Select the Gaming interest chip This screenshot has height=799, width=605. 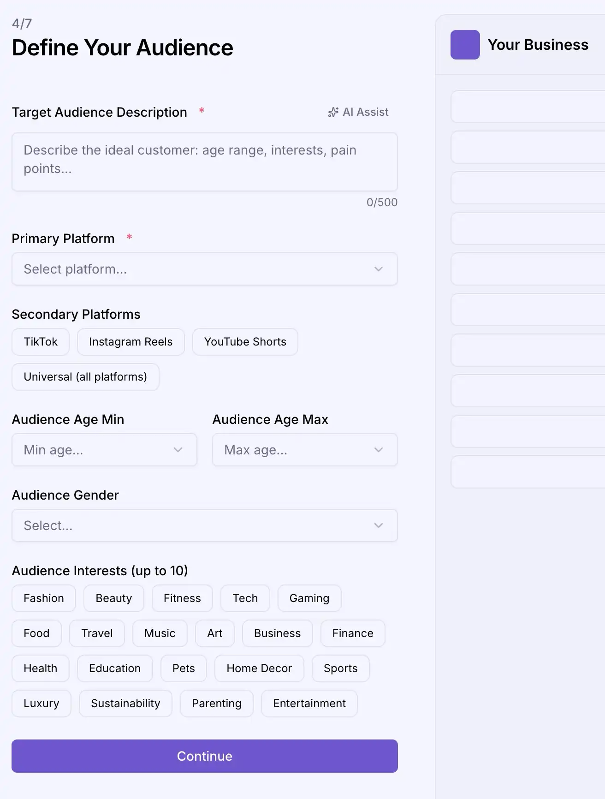[x=309, y=598]
